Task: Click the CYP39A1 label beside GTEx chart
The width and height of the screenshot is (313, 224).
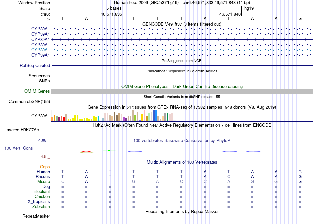Action: [41, 116]
